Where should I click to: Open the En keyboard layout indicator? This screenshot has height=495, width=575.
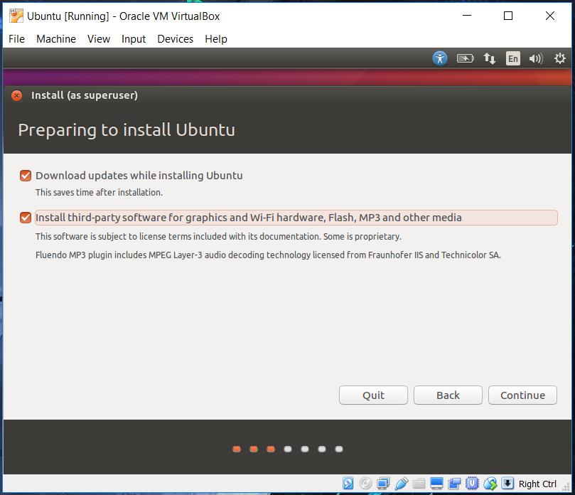512,58
